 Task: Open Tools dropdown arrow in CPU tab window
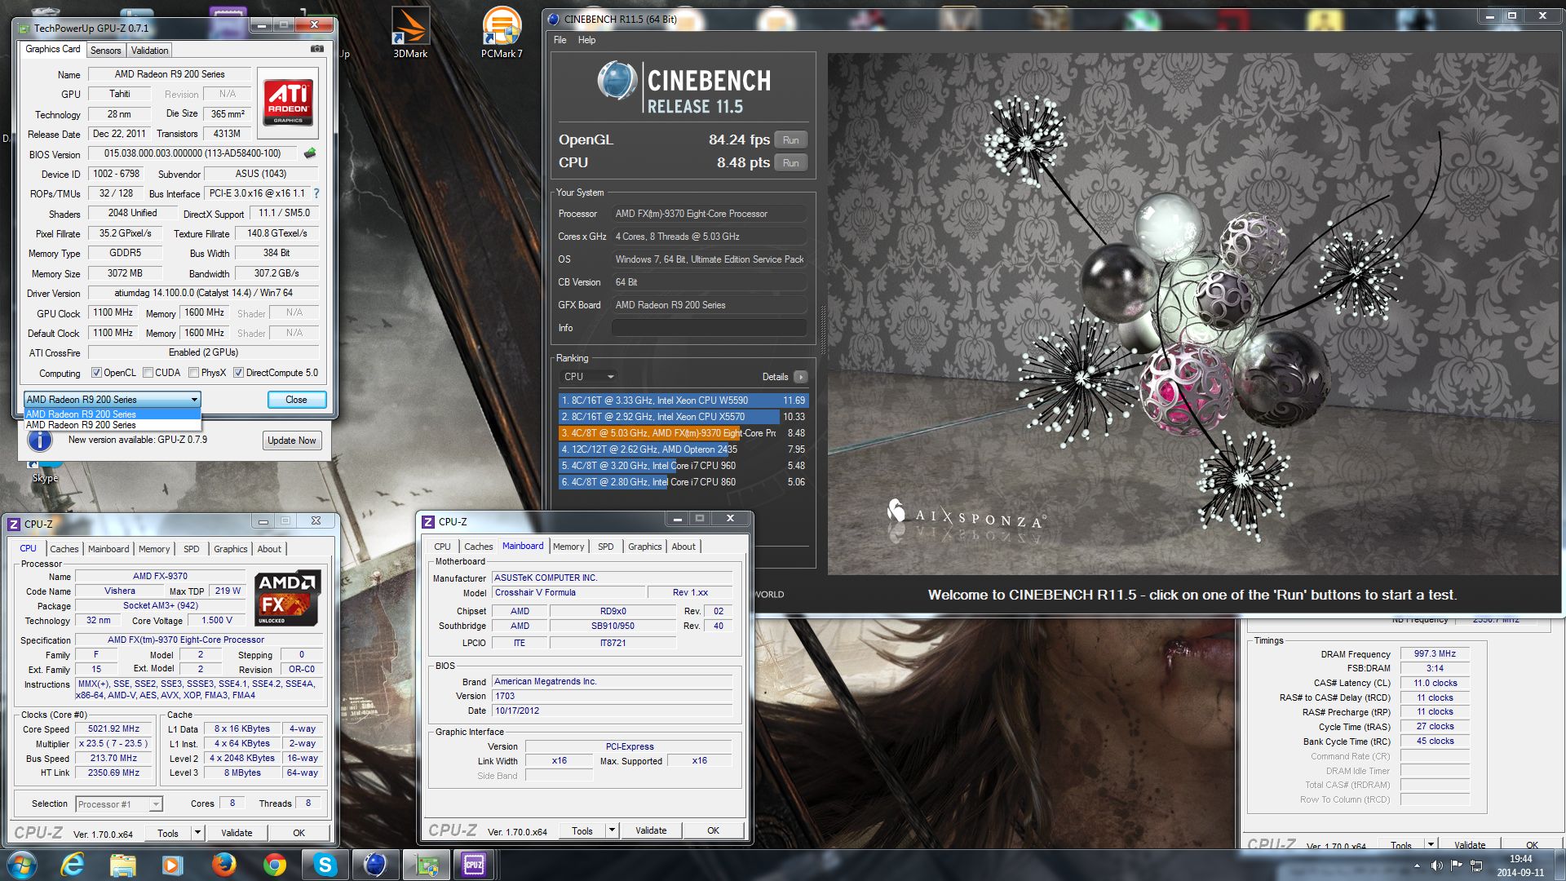click(197, 833)
